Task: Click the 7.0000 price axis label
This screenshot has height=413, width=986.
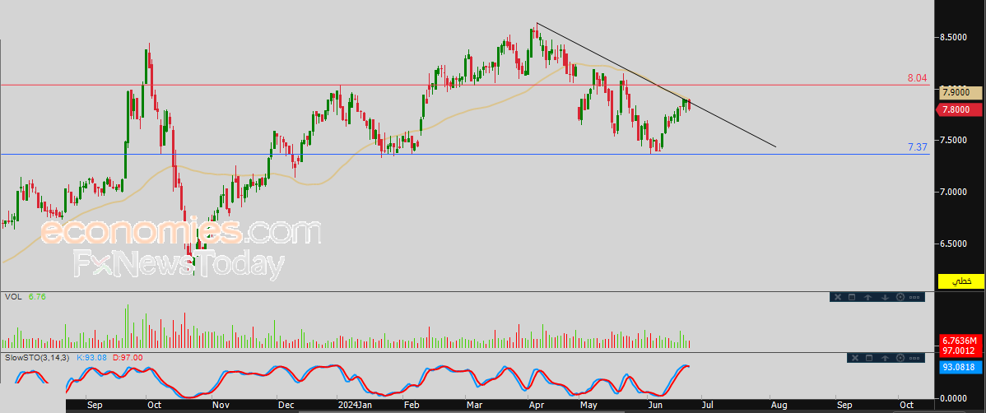Action: coord(953,191)
